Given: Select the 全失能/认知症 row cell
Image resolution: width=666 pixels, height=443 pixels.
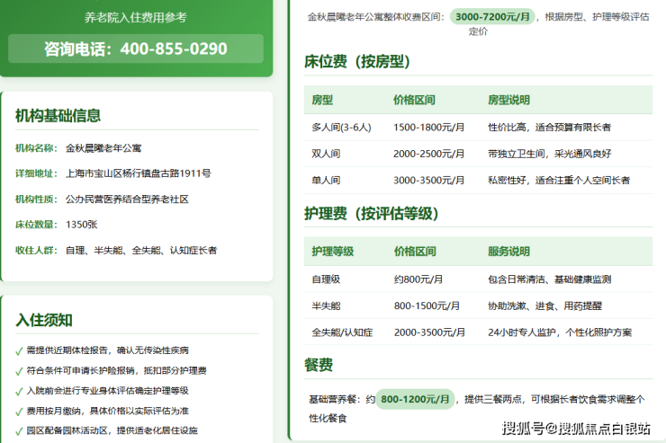Looking at the screenshot, I should coord(342,332).
